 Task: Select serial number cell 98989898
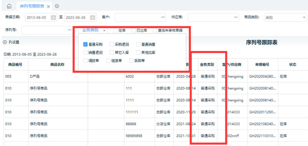[139, 136]
